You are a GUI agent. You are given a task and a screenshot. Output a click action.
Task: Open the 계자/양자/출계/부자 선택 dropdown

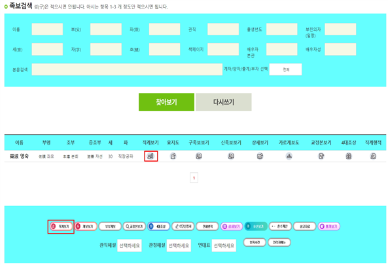(x=285, y=69)
